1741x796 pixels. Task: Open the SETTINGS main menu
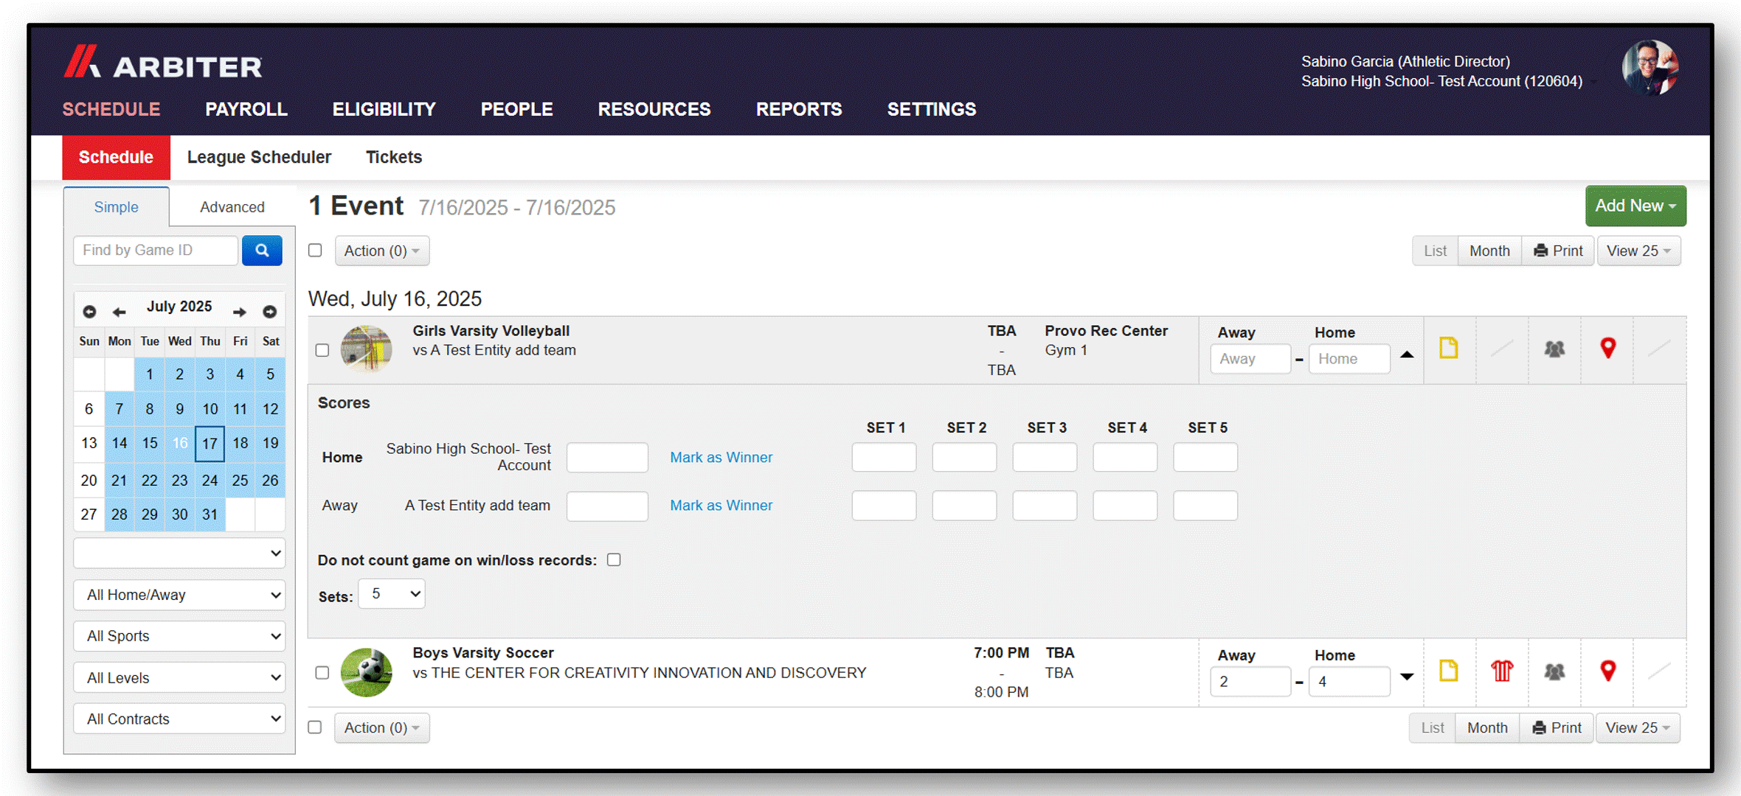tap(932, 109)
